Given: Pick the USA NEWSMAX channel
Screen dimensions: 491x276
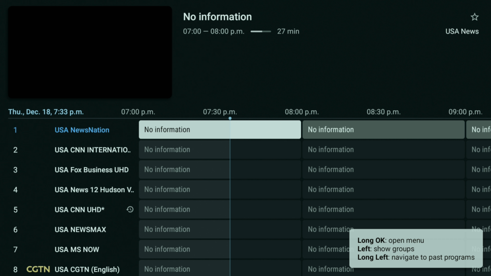Looking at the screenshot, I should pos(81,230).
